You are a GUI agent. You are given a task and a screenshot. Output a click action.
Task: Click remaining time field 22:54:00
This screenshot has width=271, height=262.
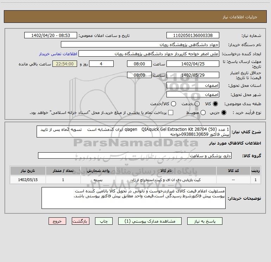(x=65, y=64)
